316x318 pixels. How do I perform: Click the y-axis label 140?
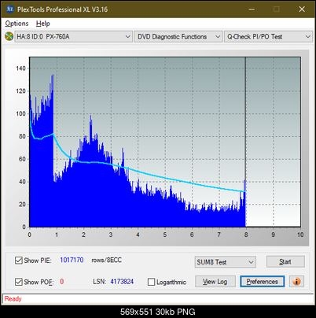coord(20,68)
